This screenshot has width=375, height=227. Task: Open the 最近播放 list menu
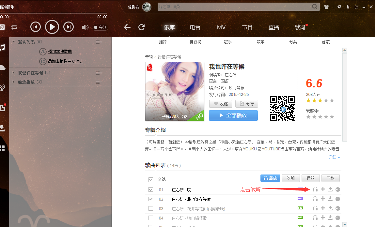(99, 82)
